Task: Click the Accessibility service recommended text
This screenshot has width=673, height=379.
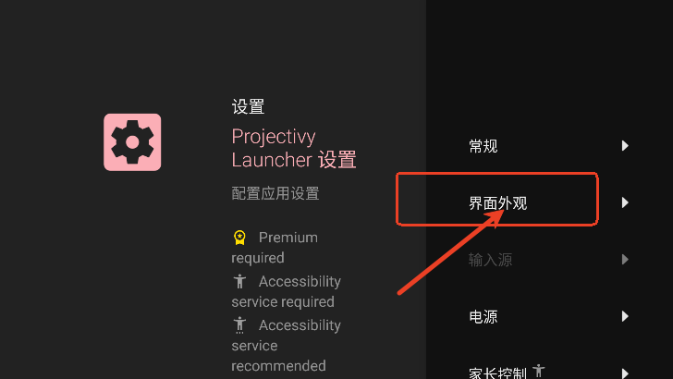Action: (x=287, y=346)
